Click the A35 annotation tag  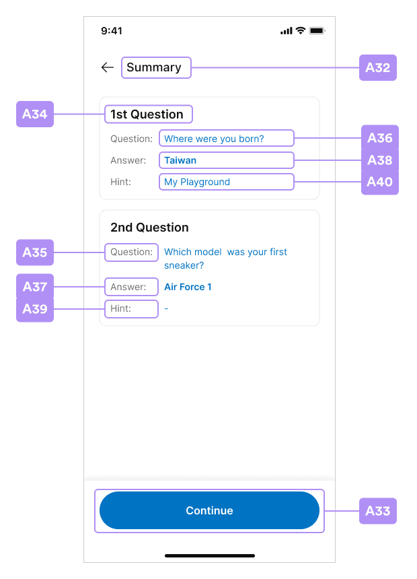point(35,252)
